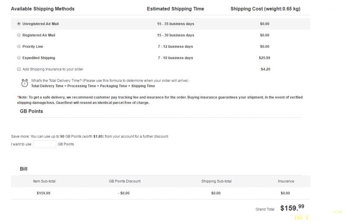The height and width of the screenshot is (224, 346).
Task: Click the Grand Total $159.99 amount
Action: click(292, 208)
